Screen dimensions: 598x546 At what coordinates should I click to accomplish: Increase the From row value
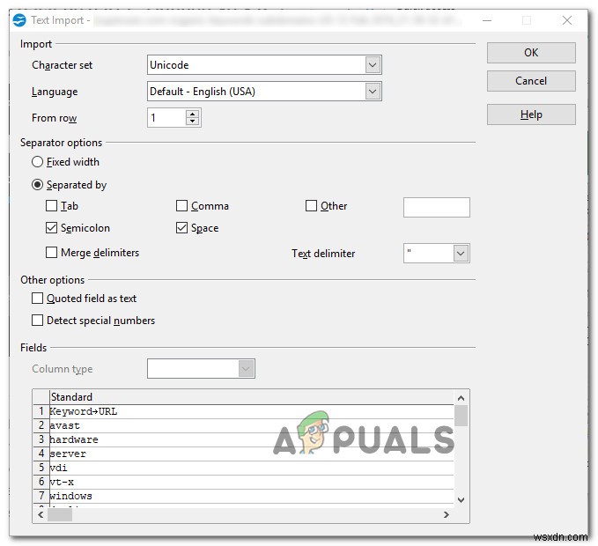(192, 114)
